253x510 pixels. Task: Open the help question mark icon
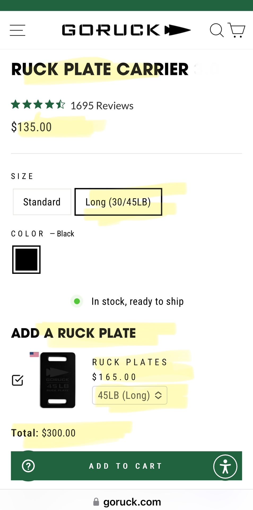[28, 466]
